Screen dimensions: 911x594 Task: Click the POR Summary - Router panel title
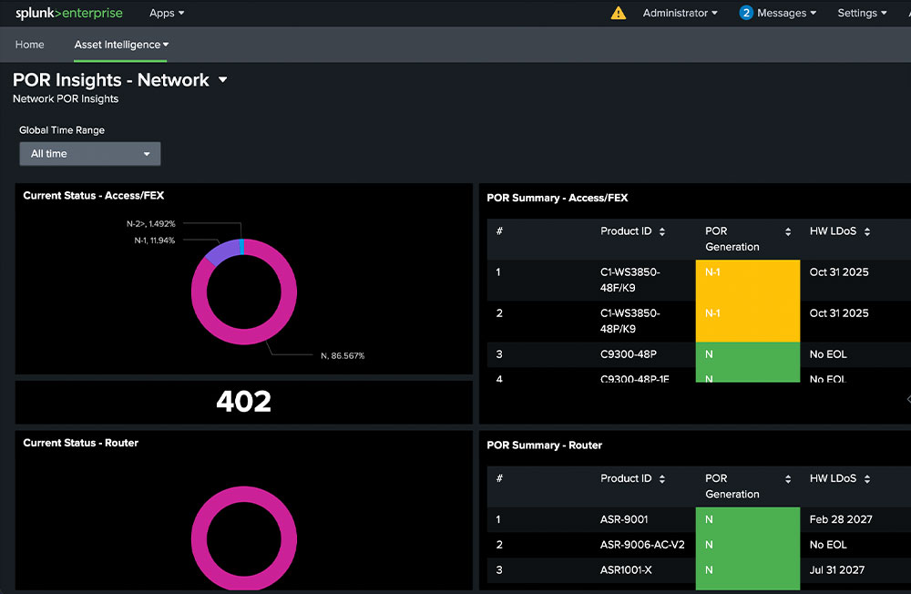coord(545,445)
